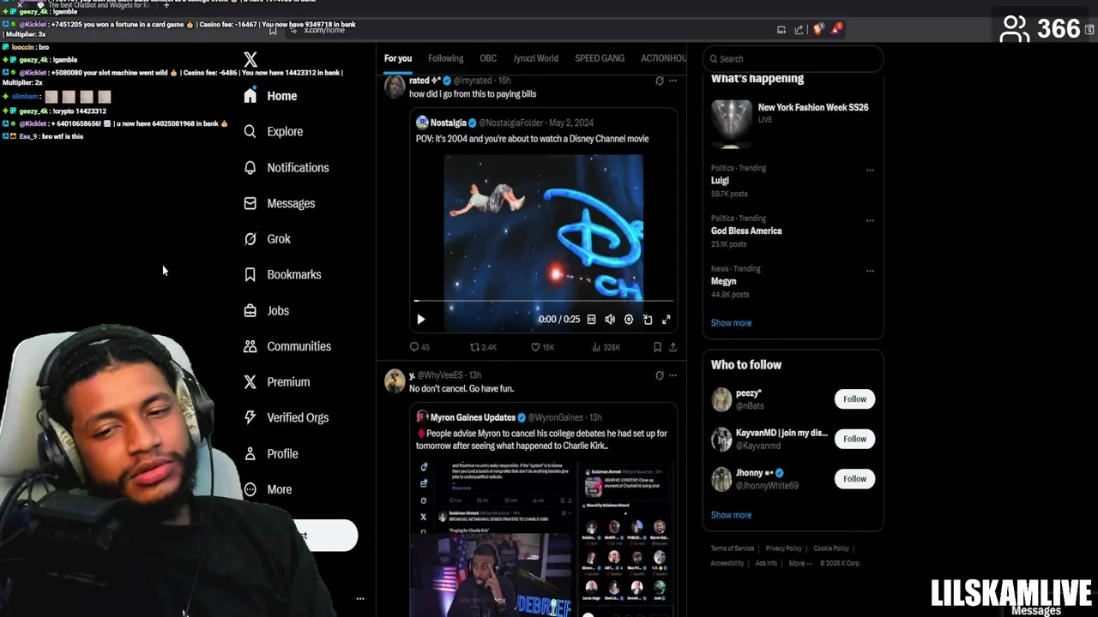Open Bookmarks in the sidebar
Screen dimensions: 1098x617
282,275
